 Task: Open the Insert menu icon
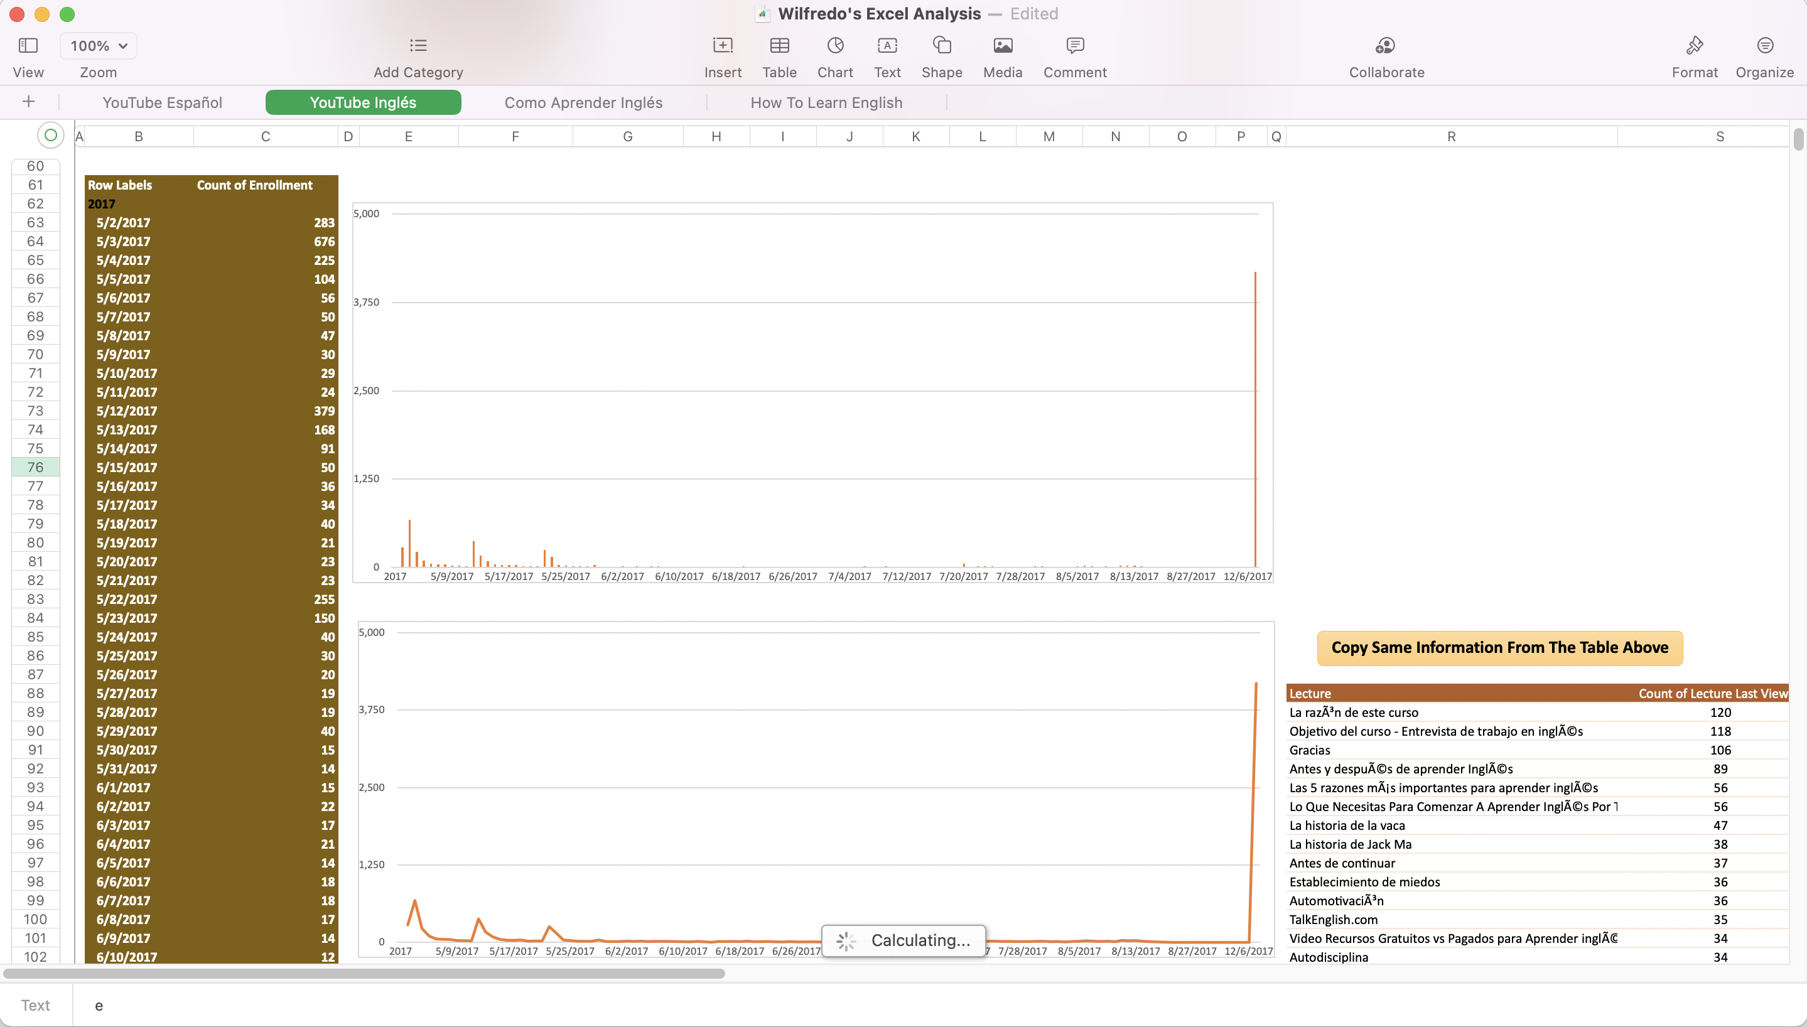tap(723, 46)
